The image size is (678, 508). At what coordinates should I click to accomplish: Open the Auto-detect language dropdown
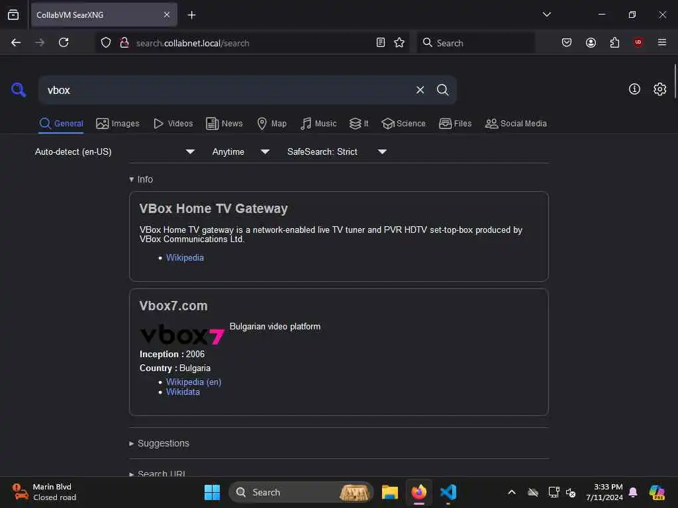click(x=115, y=151)
